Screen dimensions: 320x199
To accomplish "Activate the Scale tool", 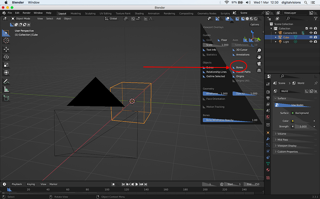I will pos(6,65).
